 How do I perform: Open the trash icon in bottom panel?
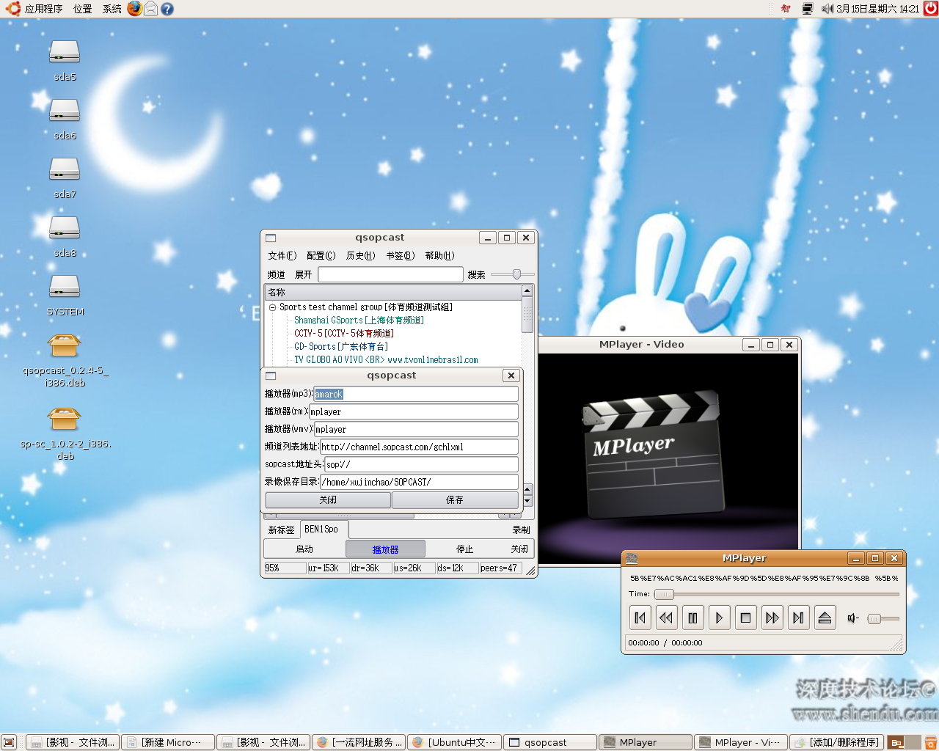930,742
